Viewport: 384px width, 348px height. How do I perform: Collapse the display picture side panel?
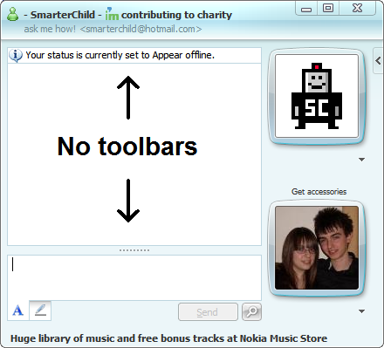[378, 61]
